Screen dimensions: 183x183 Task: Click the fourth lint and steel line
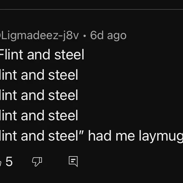tap(39, 115)
